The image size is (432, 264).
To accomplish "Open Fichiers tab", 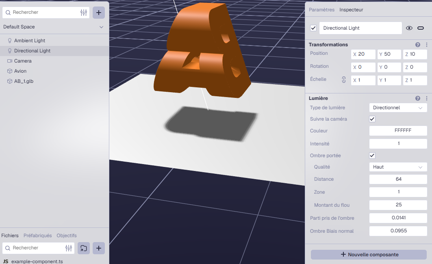I will (x=10, y=236).
